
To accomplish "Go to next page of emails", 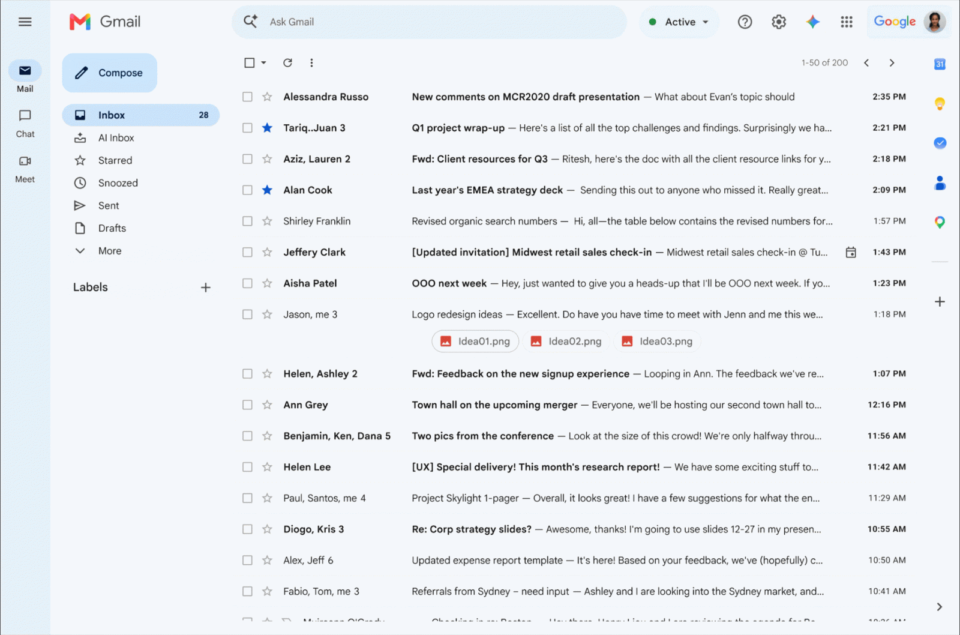I will (892, 62).
